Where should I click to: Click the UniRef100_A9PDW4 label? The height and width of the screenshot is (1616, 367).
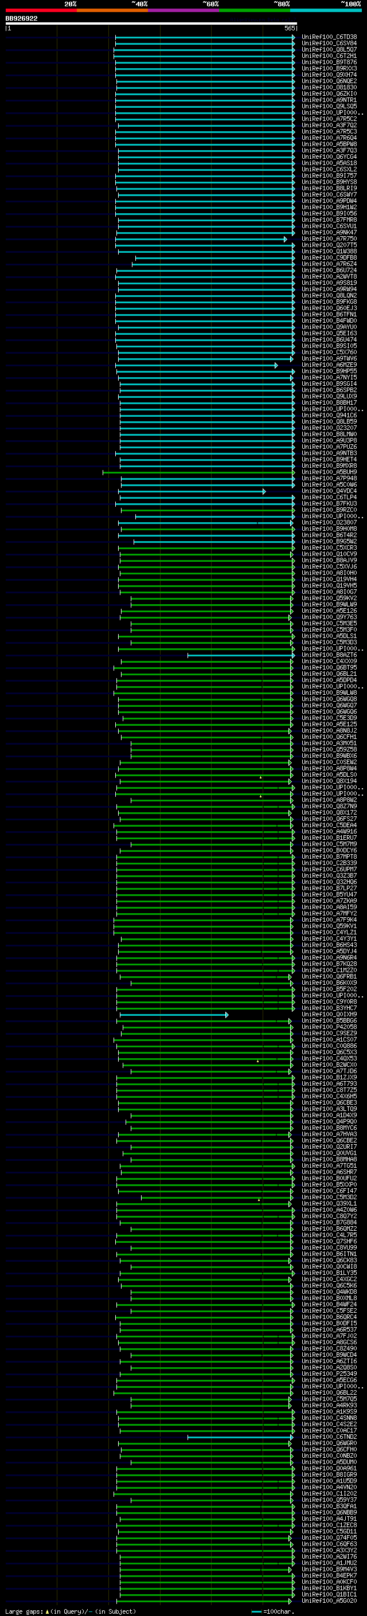pos(329,201)
